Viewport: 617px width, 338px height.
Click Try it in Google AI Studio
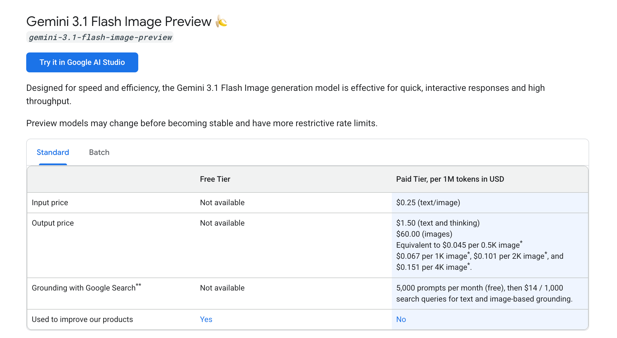coord(82,62)
